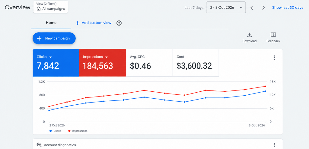Click the help question mark icon

point(119,23)
